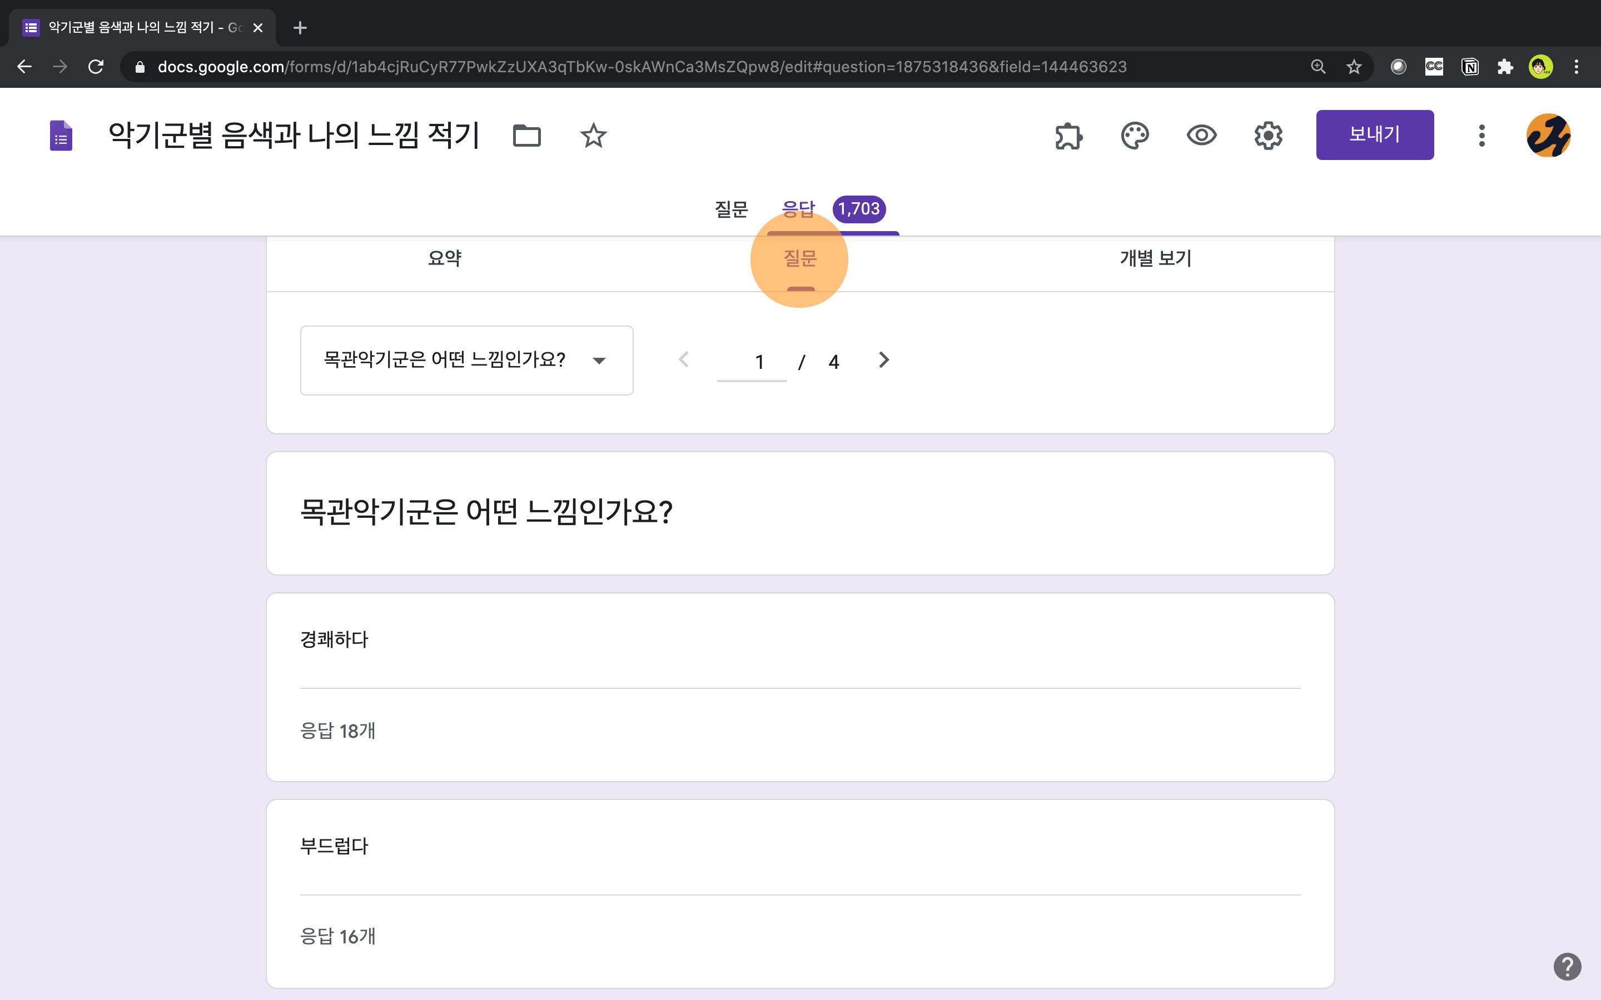Image resolution: width=1601 pixels, height=1000 pixels.
Task: Open the help question mark button
Action: pos(1567,966)
